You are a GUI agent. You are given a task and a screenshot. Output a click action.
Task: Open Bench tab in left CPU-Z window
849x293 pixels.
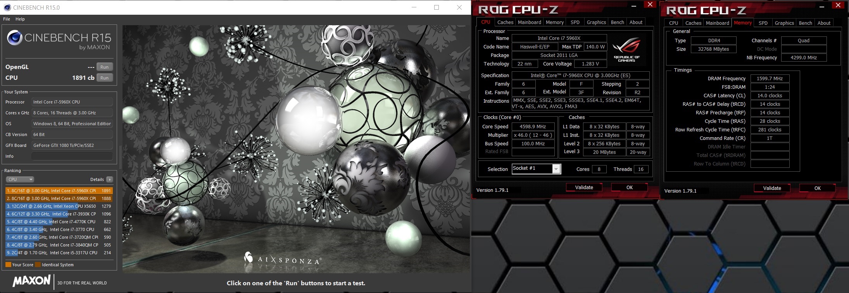click(x=618, y=22)
